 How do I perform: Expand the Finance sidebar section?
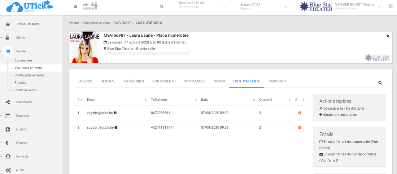21,143
